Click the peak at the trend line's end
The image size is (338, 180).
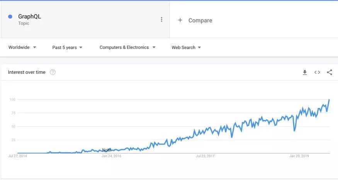329,100
